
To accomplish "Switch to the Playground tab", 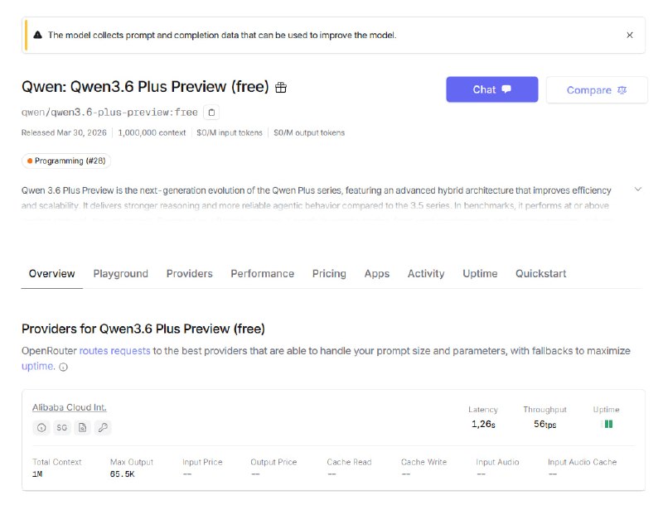I will (120, 273).
